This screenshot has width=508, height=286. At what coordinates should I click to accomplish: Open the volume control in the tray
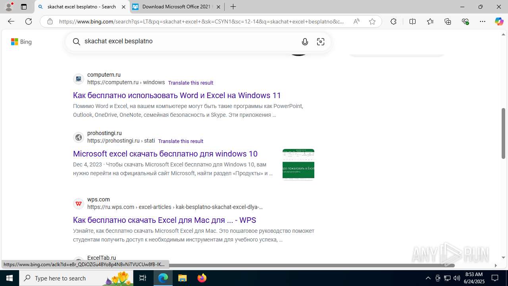point(457,278)
